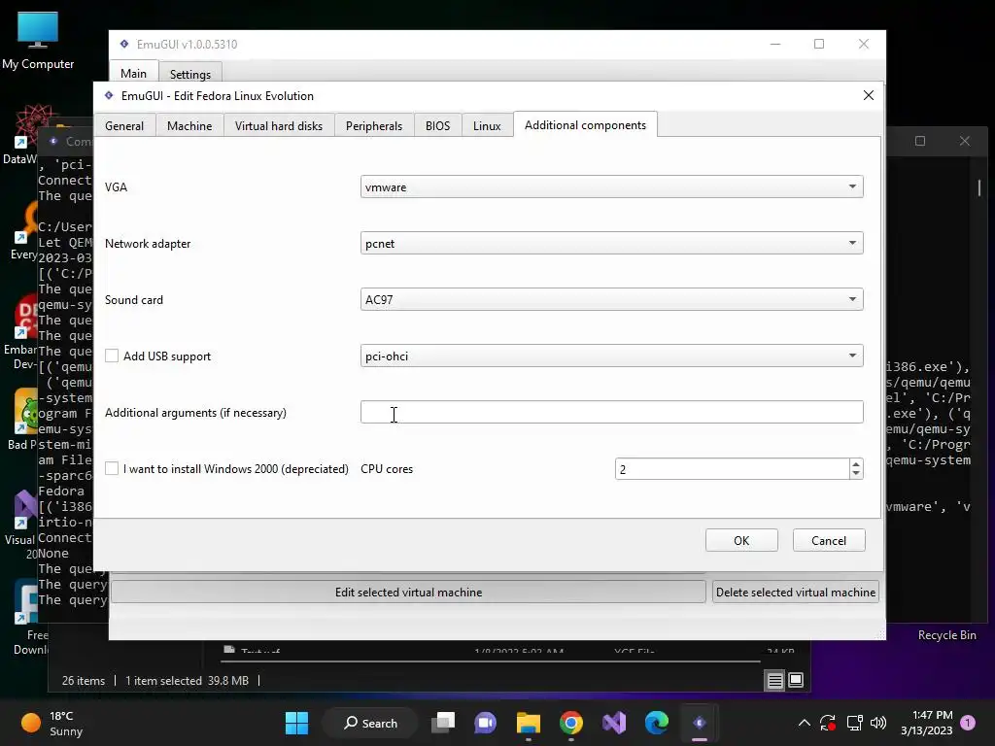995x746 pixels.
Task: Decrease CPU cores with down arrow
Action: coord(856,474)
